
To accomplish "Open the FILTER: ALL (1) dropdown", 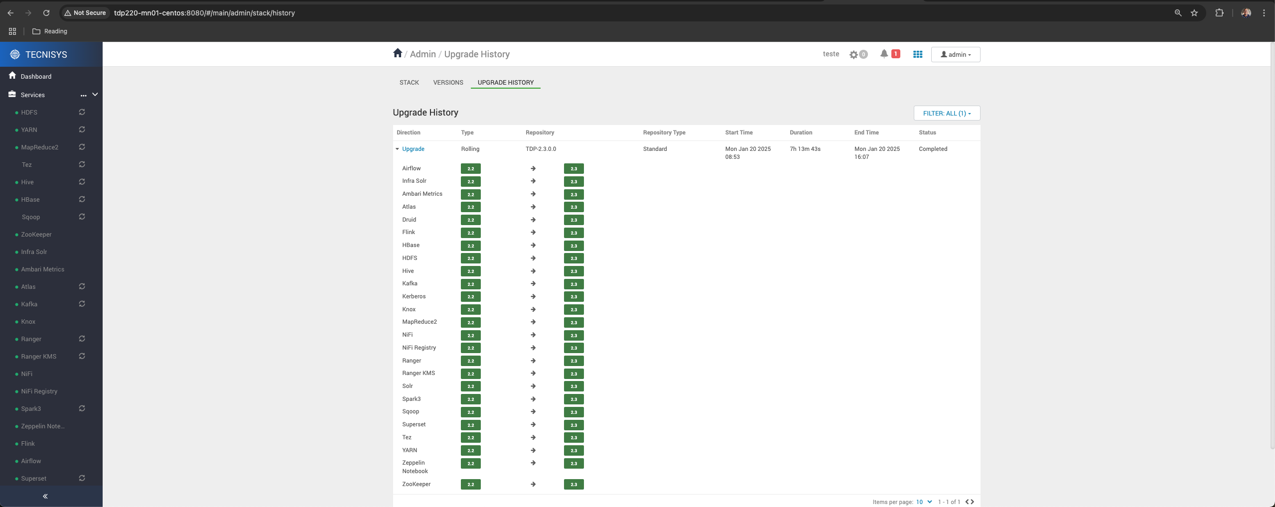I will point(947,113).
